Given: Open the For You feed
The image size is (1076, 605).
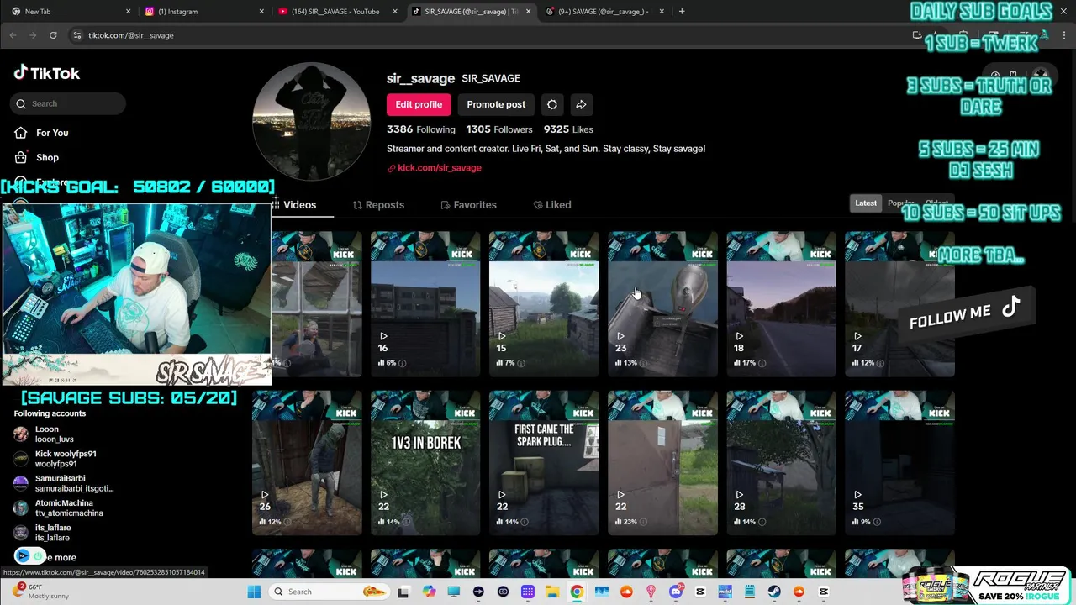Looking at the screenshot, I should [x=42, y=133].
